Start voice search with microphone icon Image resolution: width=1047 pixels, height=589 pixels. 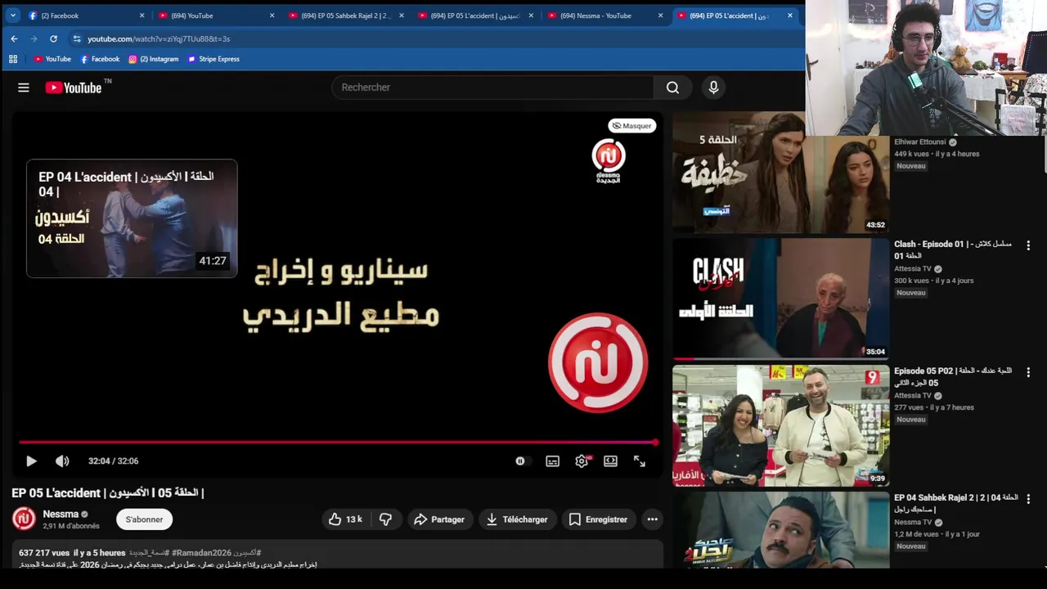tap(713, 88)
